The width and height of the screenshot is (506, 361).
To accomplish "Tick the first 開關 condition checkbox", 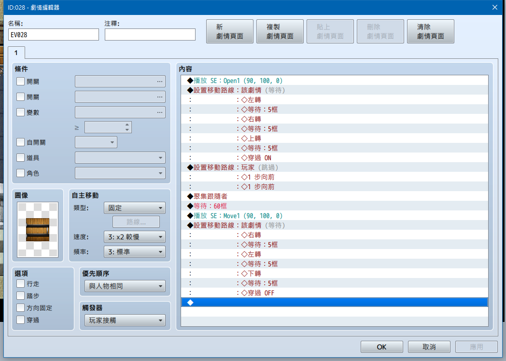I will 20,81.
